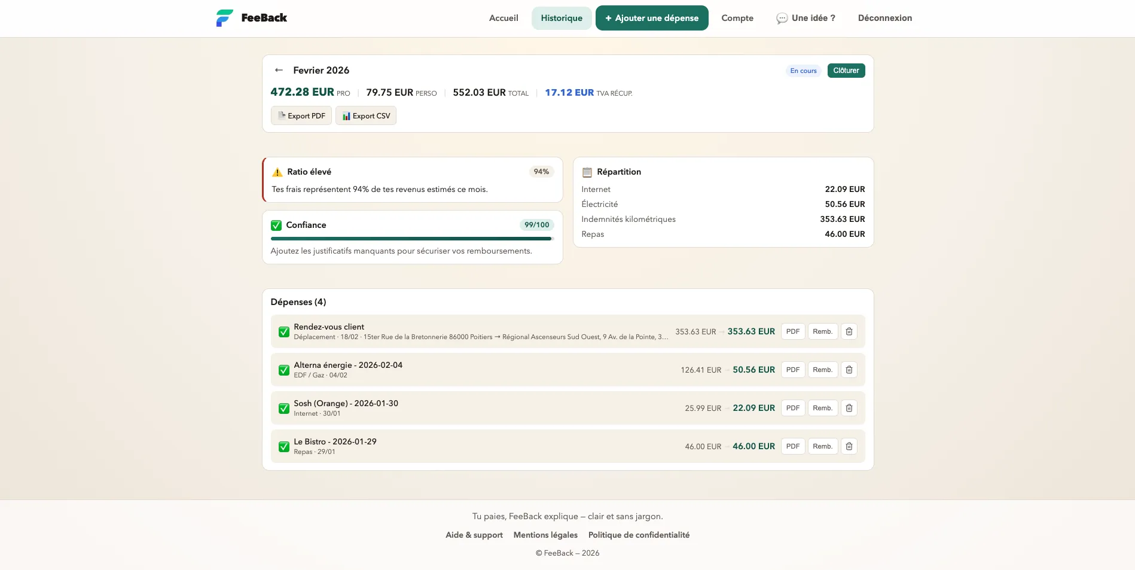Click Export PDF button
The height and width of the screenshot is (570, 1135).
coord(301,116)
